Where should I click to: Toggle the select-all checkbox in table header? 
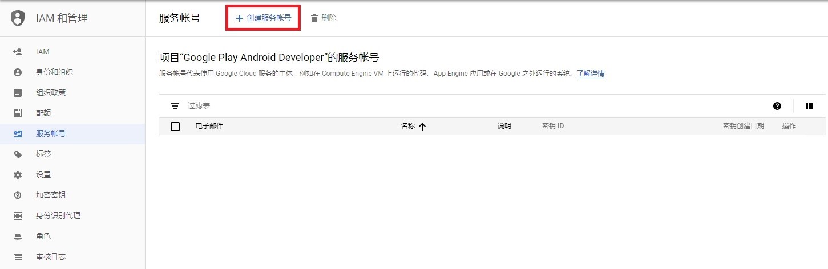(175, 127)
